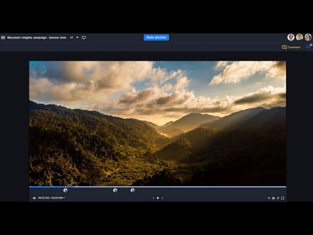Click the second reviewer avatar
The width and height of the screenshot is (313, 235).
point(299,37)
